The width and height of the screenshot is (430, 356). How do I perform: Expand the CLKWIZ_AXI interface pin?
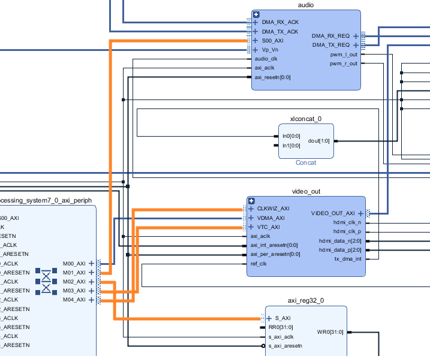tap(251, 209)
